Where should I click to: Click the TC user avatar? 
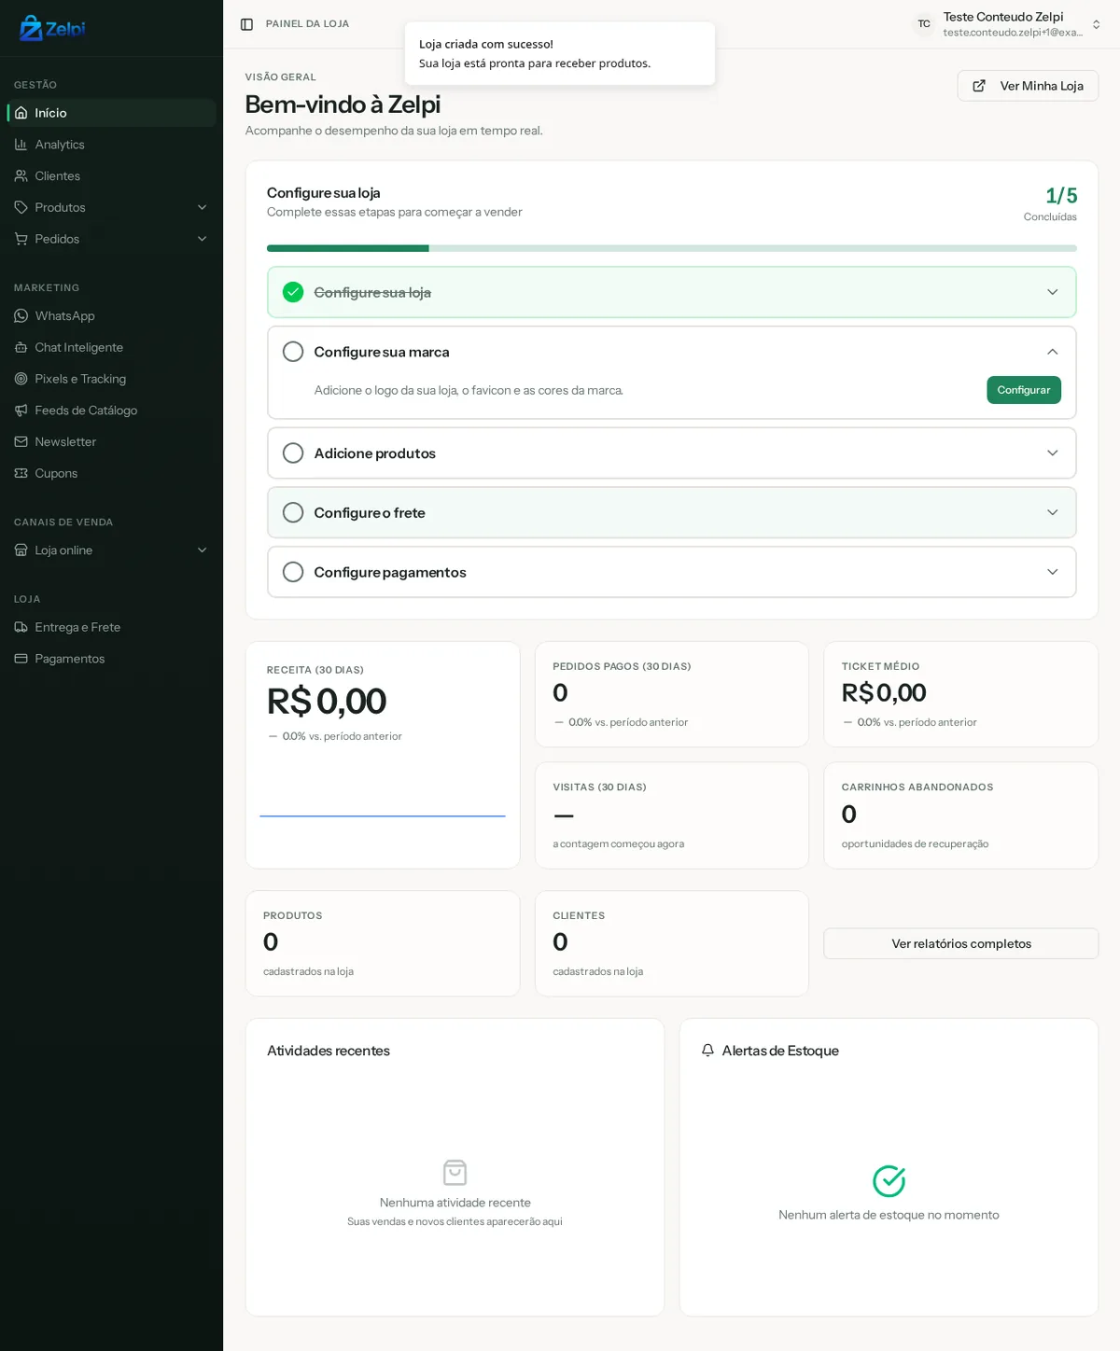click(x=924, y=24)
